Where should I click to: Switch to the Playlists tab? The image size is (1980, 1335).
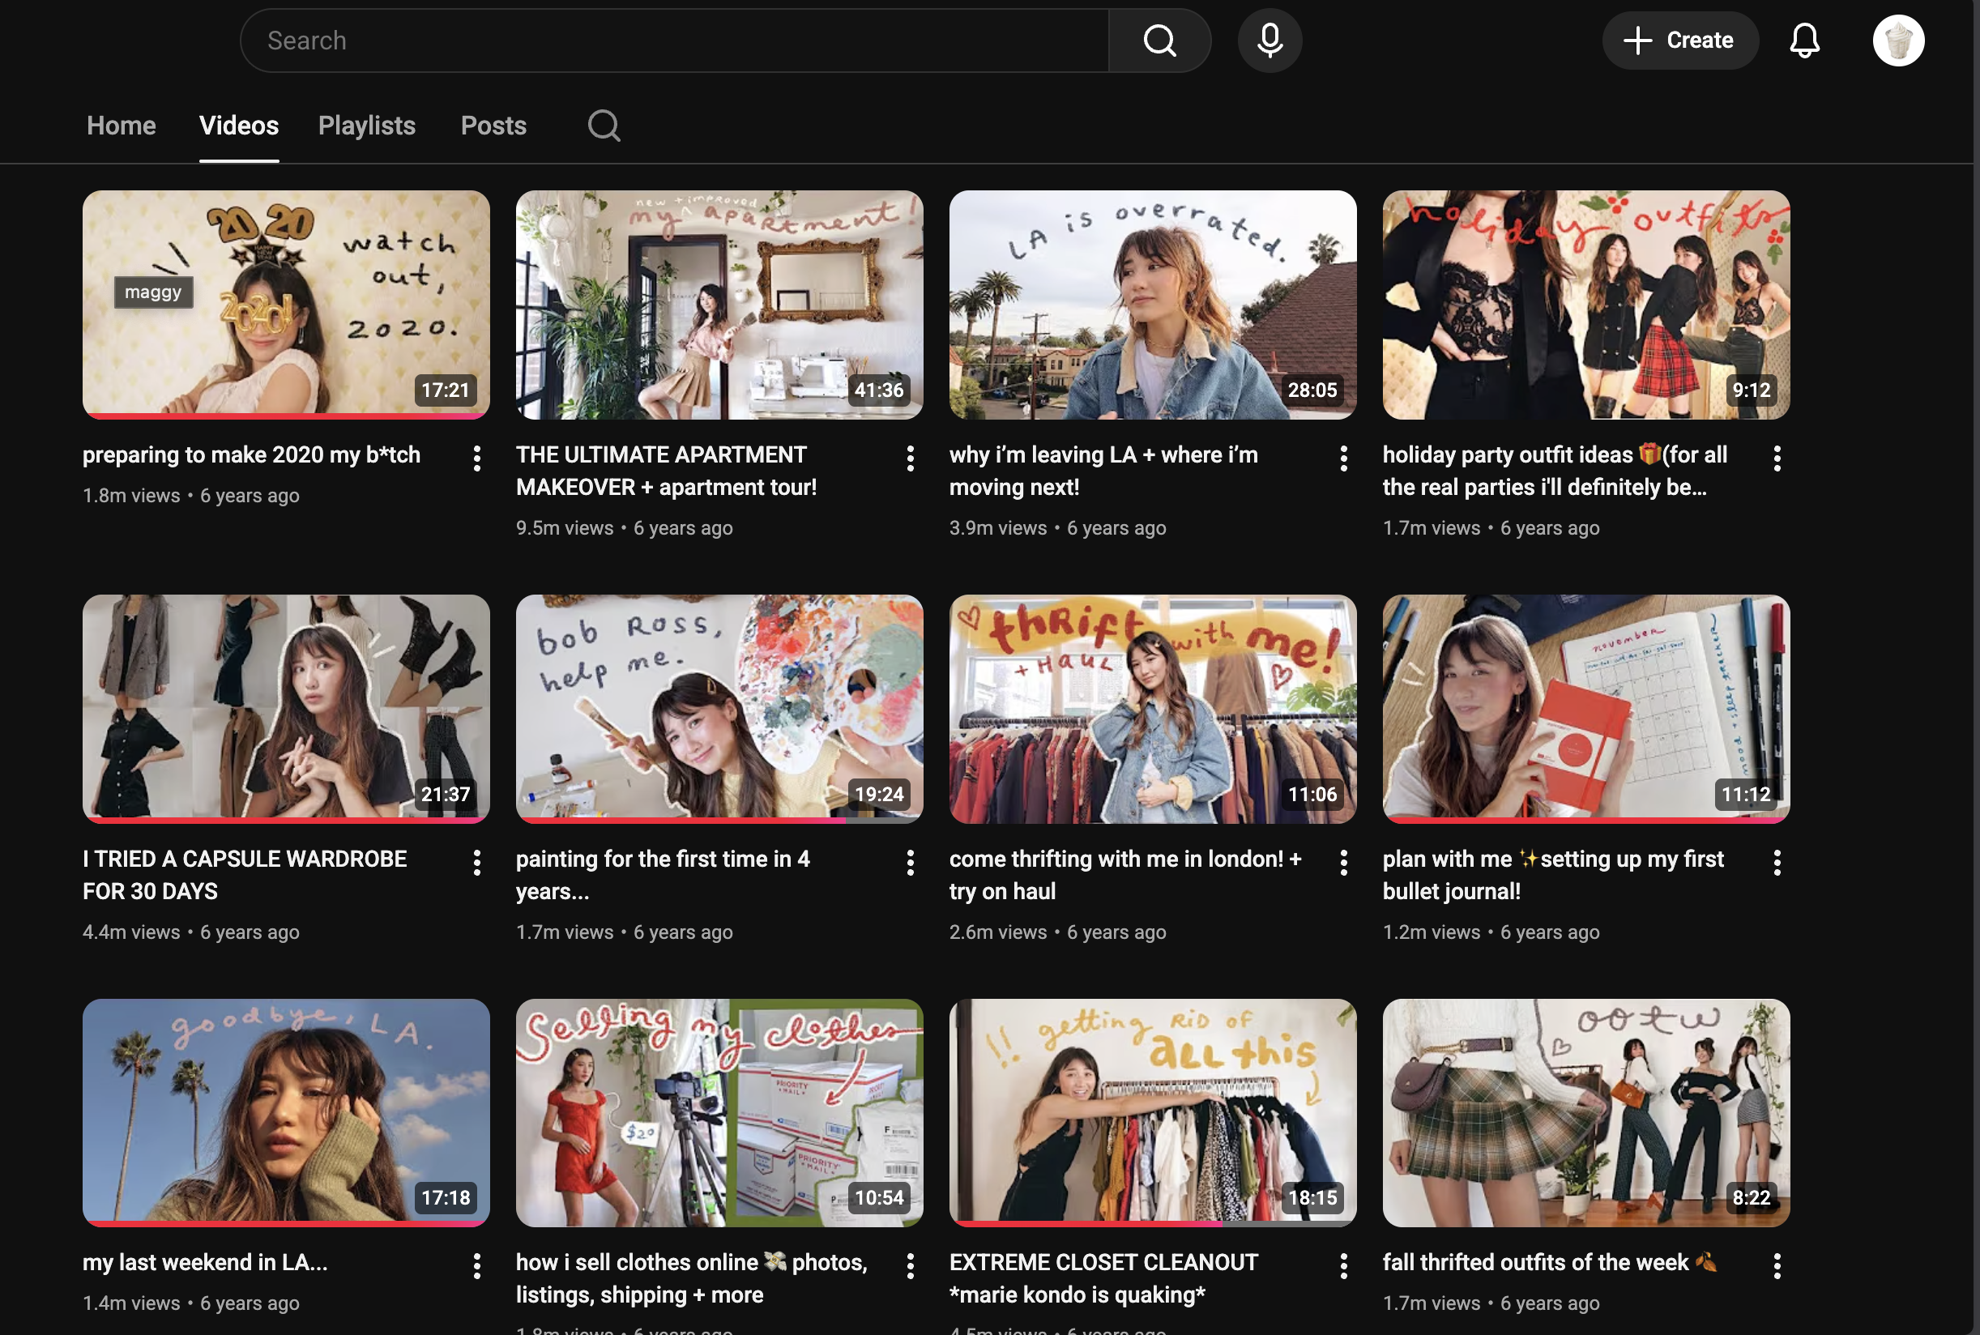click(366, 125)
